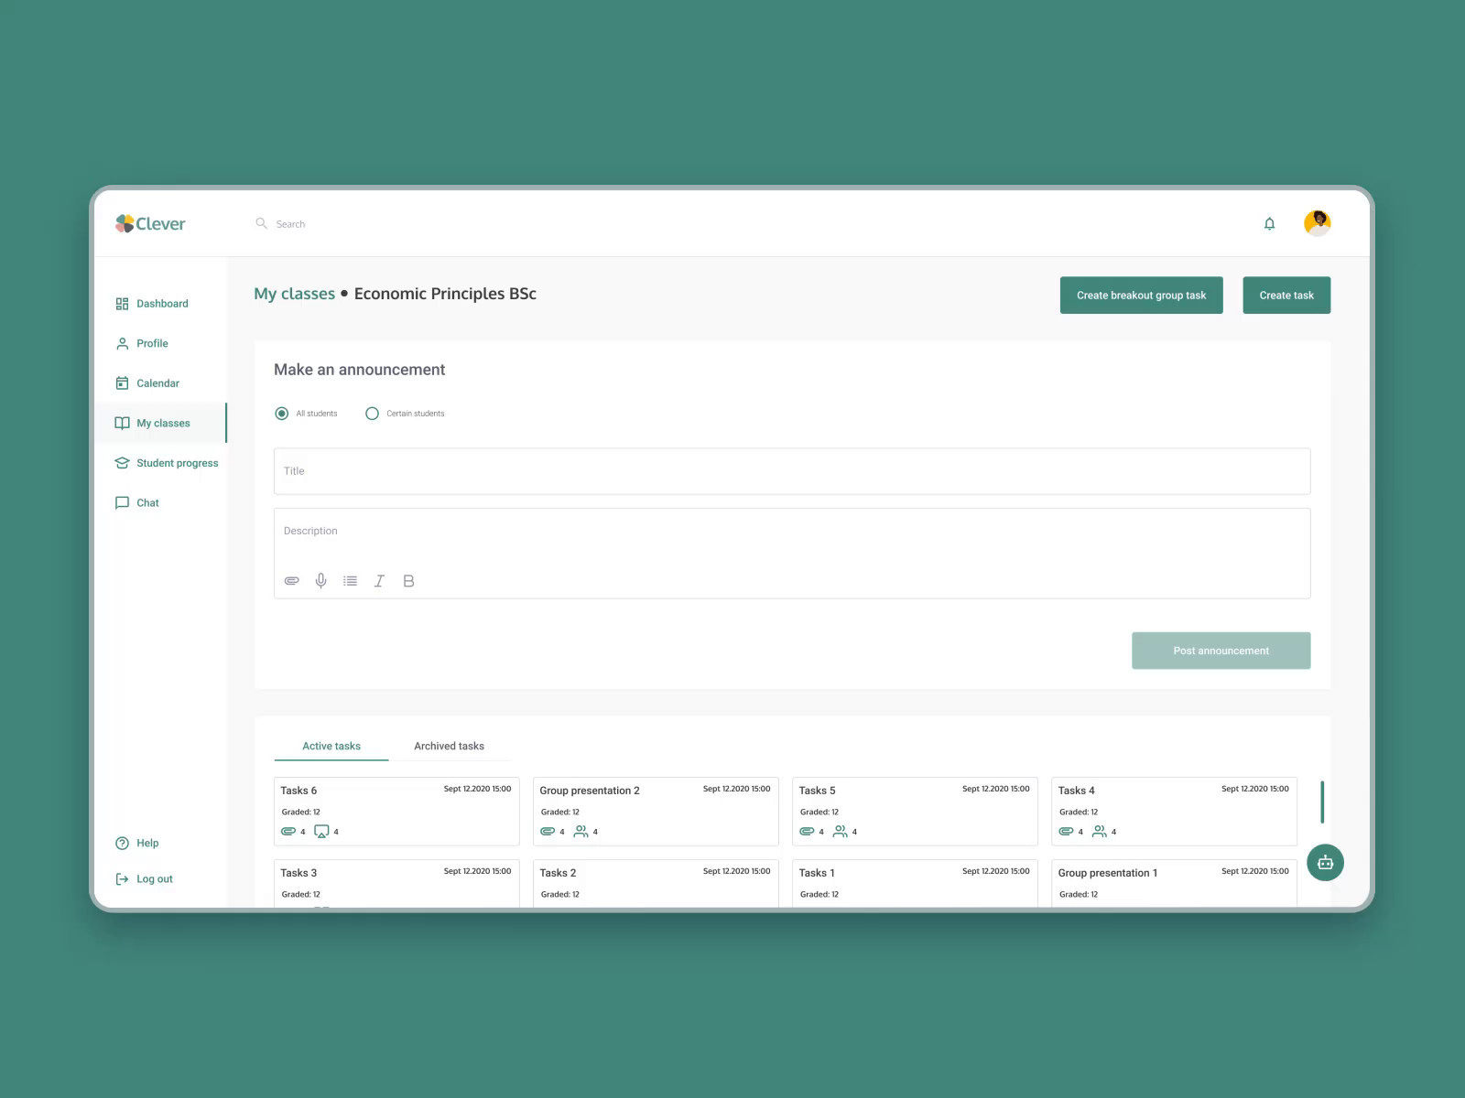This screenshot has width=1465, height=1098.
Task: Click the search magnifier icon in the header
Action: [x=261, y=223]
